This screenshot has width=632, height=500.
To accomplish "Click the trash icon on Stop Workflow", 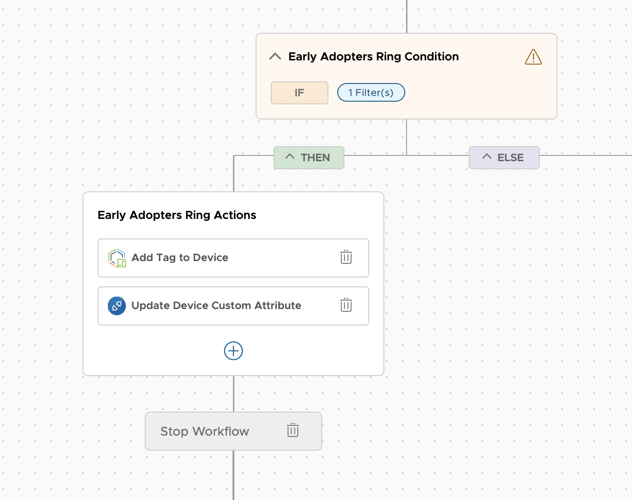I will tap(292, 431).
